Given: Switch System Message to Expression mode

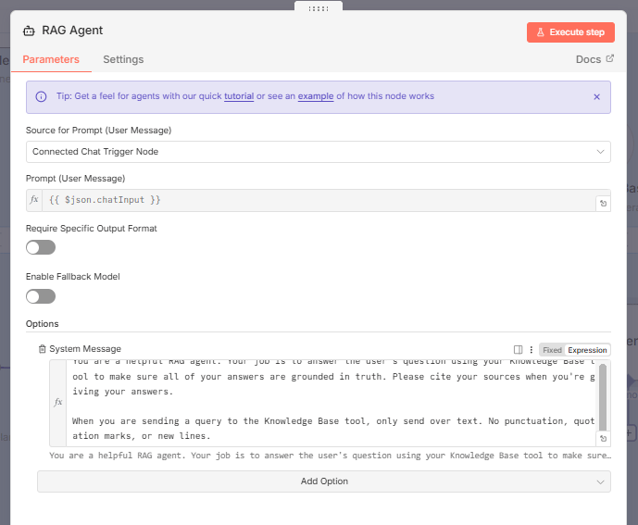Looking at the screenshot, I should coord(587,350).
